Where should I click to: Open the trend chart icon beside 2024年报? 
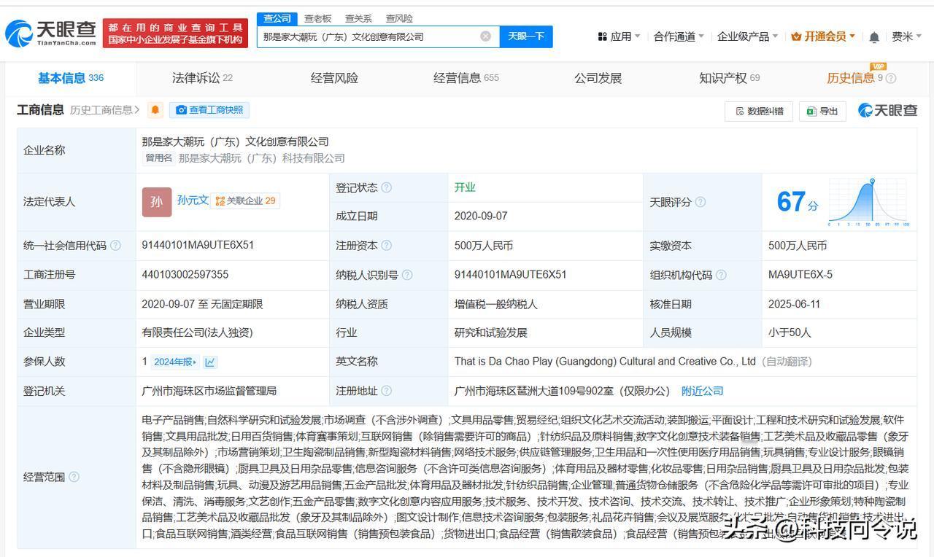click(x=210, y=362)
